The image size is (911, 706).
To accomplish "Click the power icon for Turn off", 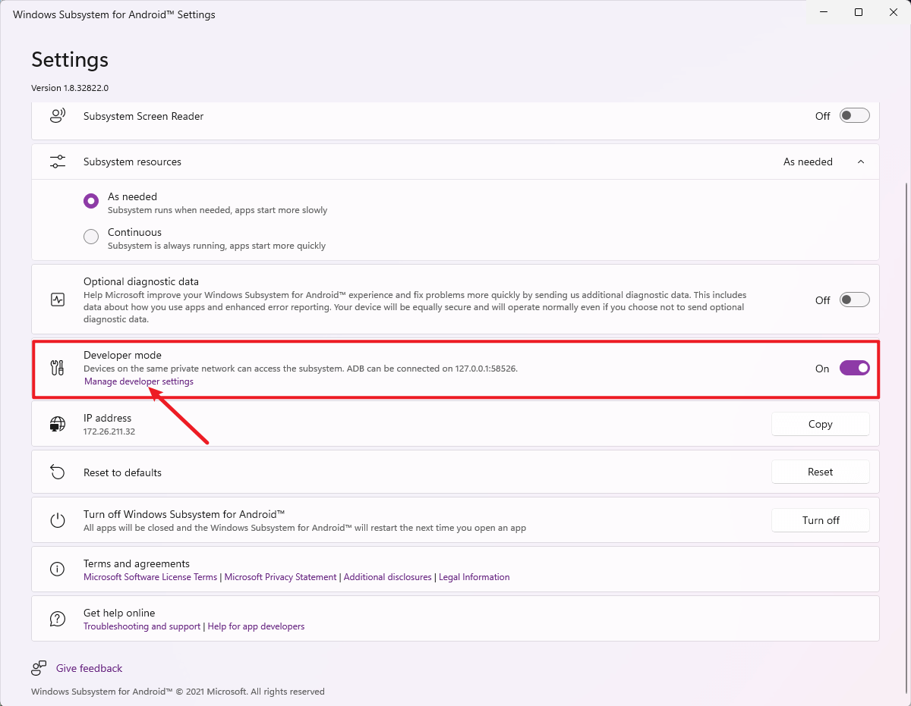I will click(58, 520).
